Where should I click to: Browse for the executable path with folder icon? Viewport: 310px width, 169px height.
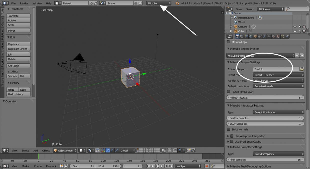point(302,69)
